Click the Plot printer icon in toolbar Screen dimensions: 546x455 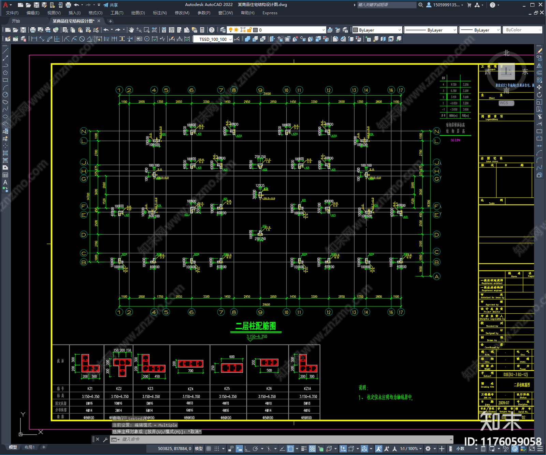point(33,30)
